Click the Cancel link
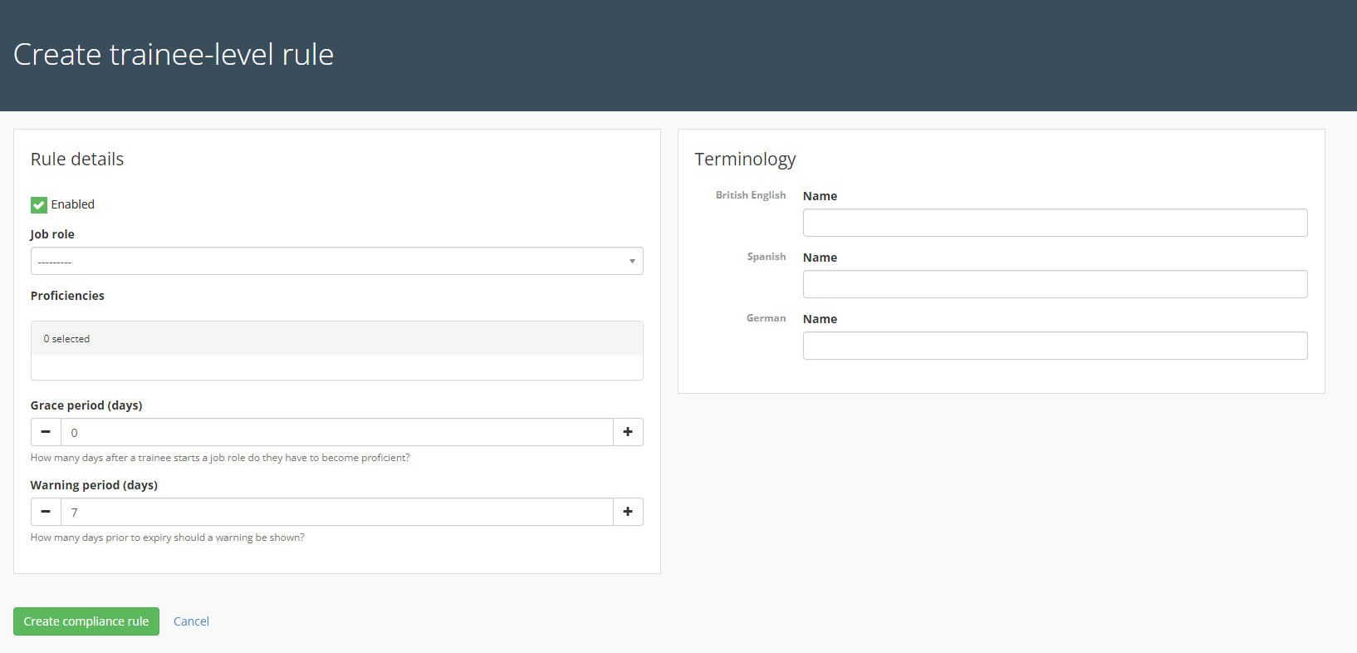The height and width of the screenshot is (653, 1357). pos(191,621)
